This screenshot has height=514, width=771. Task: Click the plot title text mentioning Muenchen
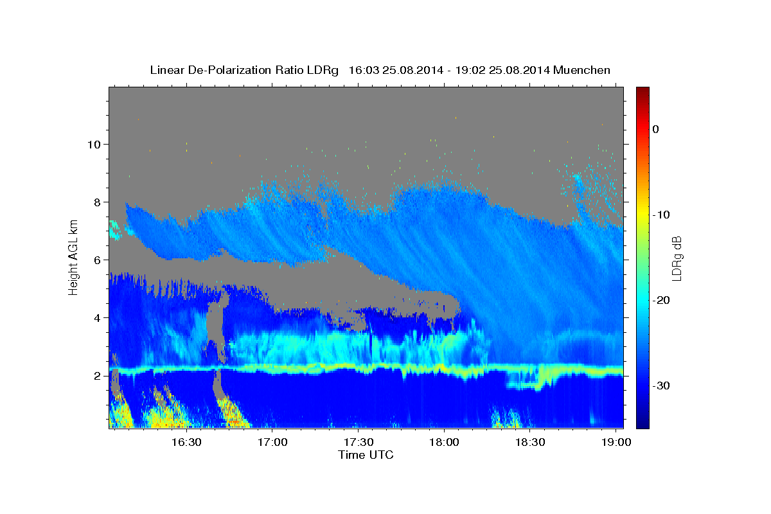380,70
